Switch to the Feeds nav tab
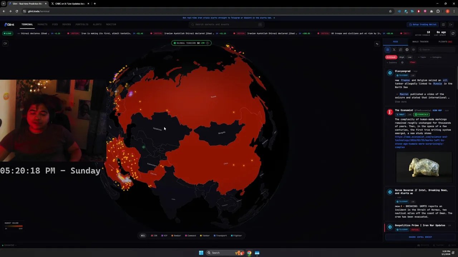The height and width of the screenshot is (257, 458). click(55, 24)
